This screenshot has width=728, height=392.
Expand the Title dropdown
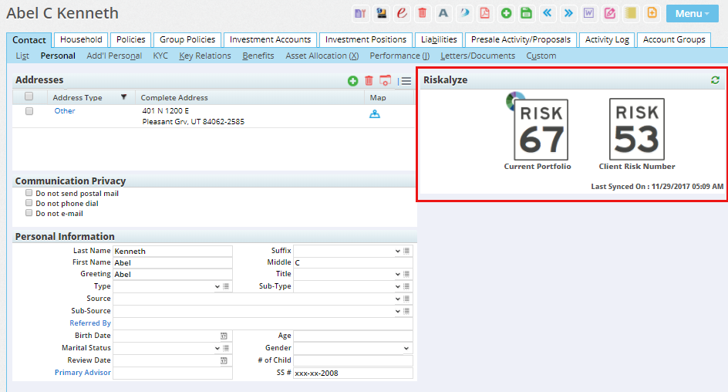point(397,274)
